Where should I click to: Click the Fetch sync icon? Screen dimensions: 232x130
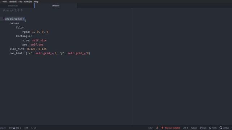click(x=210, y=128)
